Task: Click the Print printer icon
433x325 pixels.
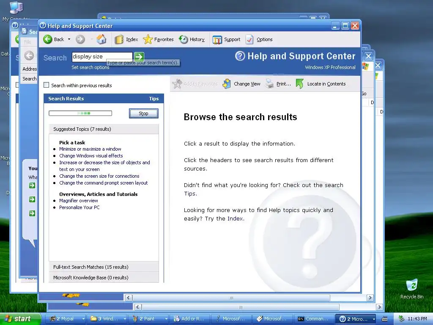Action: point(269,84)
